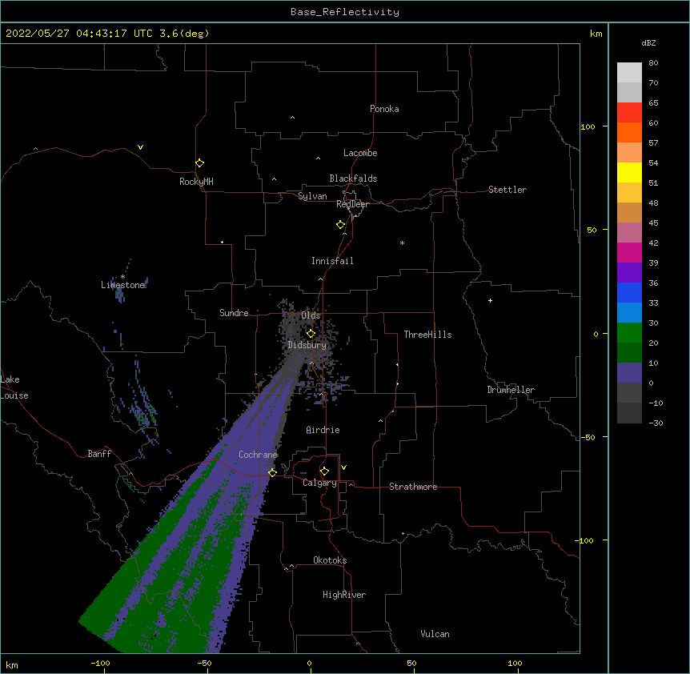
Task: Click the Limestone label
Action: (x=122, y=285)
